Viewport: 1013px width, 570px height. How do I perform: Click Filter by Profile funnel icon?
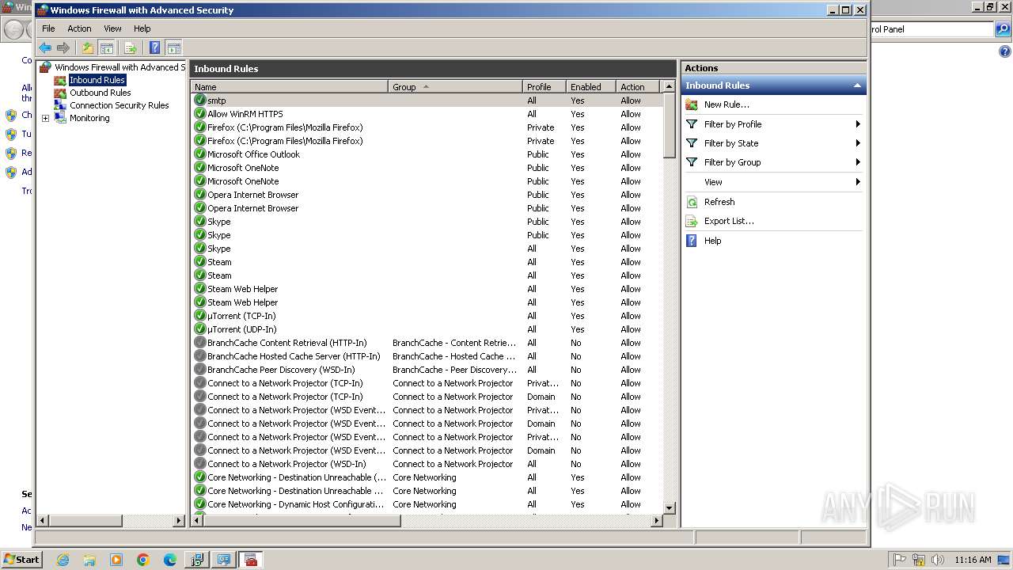[x=692, y=124]
